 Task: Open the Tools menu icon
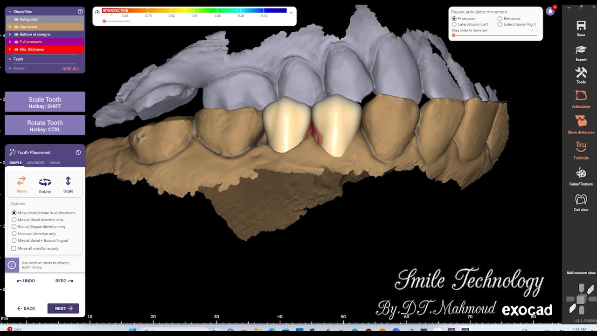(x=581, y=72)
